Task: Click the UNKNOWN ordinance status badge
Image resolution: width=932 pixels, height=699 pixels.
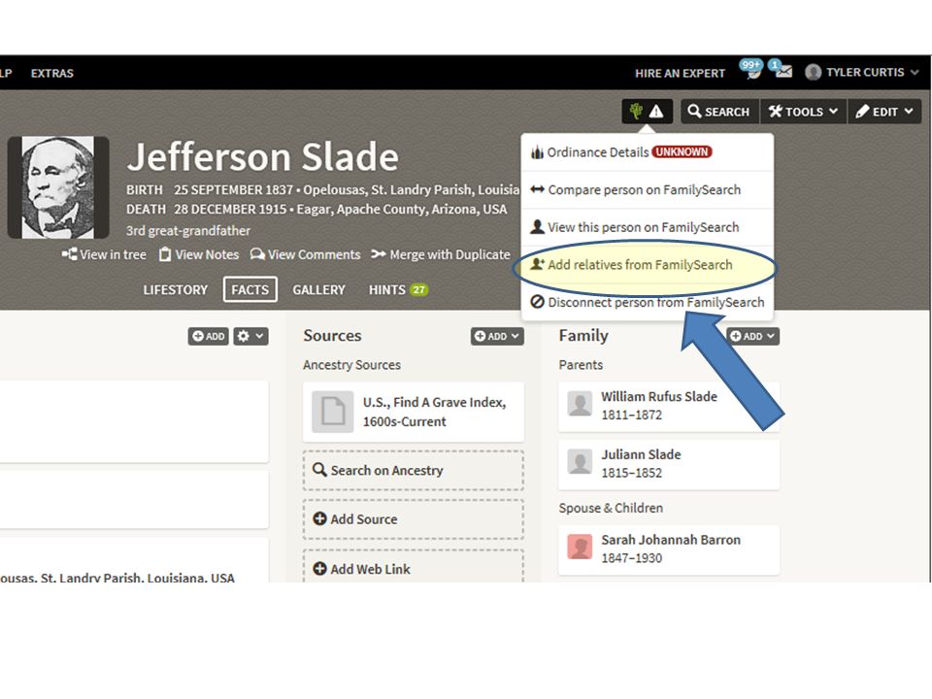Action: (682, 151)
